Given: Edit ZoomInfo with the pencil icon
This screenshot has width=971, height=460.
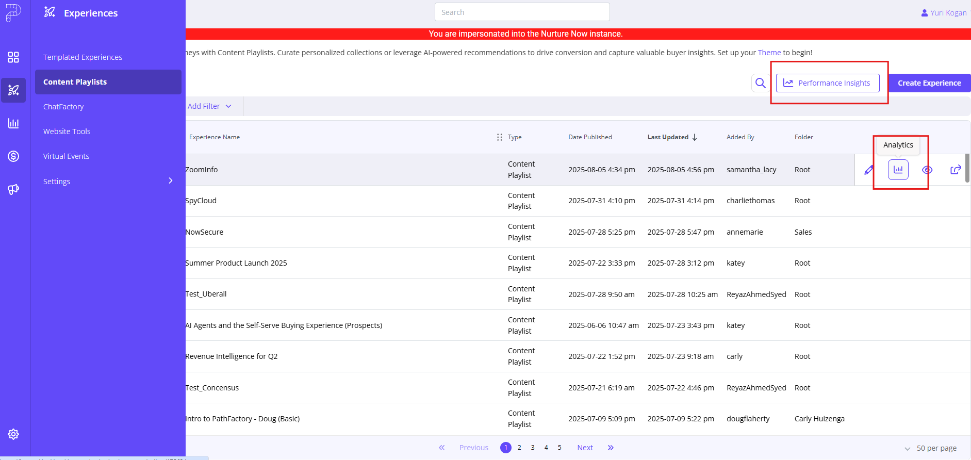Looking at the screenshot, I should 869,170.
